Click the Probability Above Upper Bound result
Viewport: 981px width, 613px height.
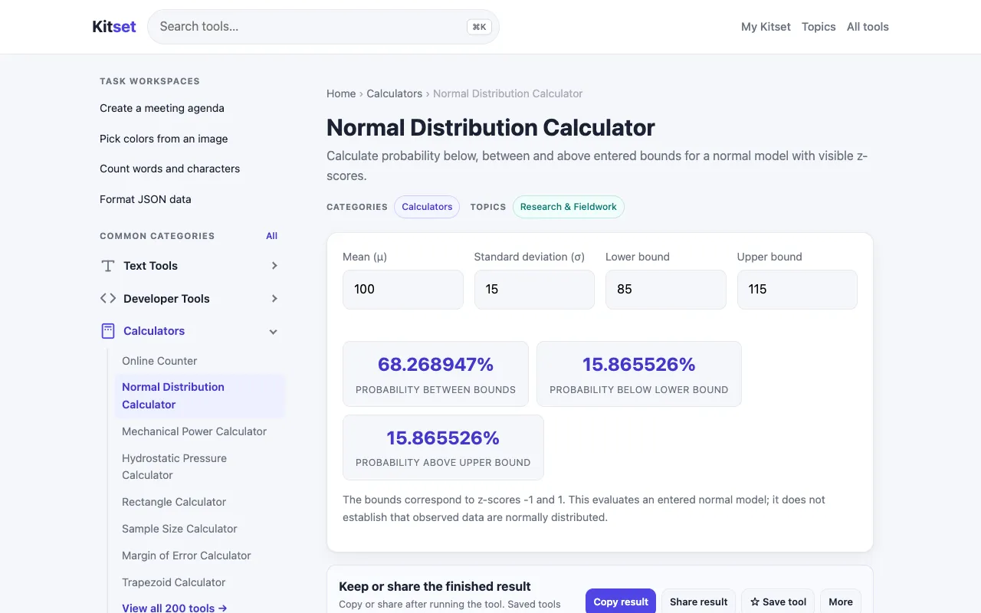click(x=443, y=447)
